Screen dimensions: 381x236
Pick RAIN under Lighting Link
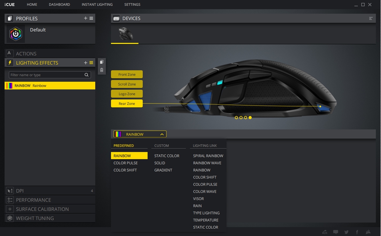(197, 206)
